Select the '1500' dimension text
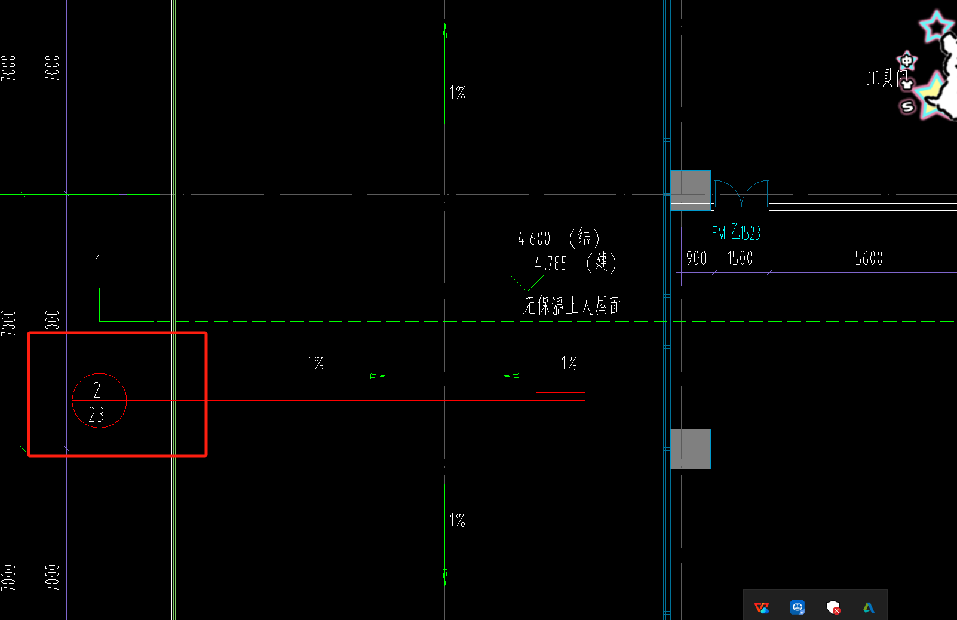This screenshot has width=957, height=620. (x=740, y=258)
